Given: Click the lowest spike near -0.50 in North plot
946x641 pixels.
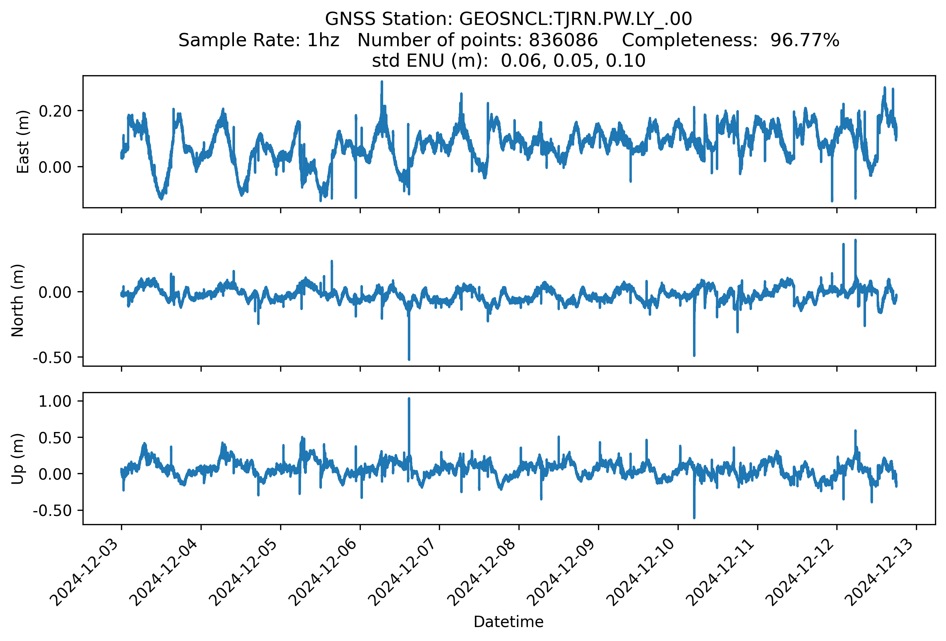Looking at the screenshot, I should 409,359.
